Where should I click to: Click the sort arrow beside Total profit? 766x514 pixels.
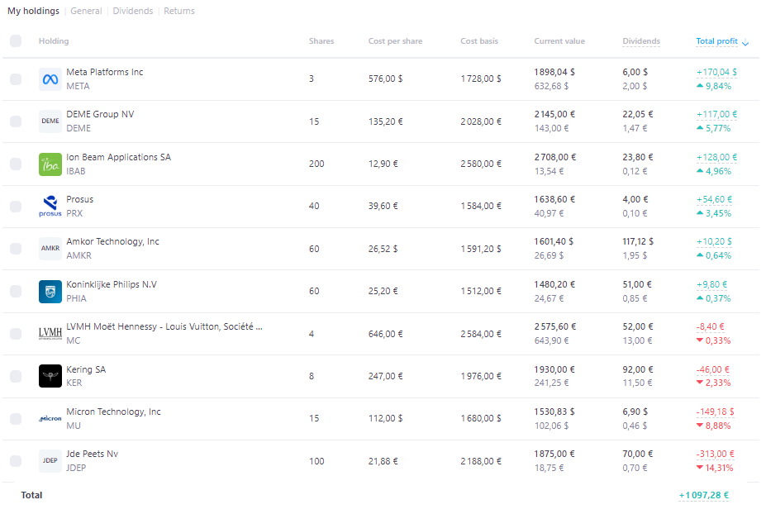pyautogui.click(x=745, y=42)
